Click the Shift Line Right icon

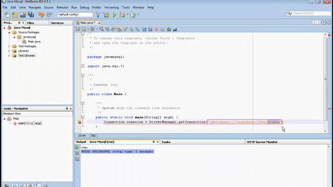click(x=150, y=29)
